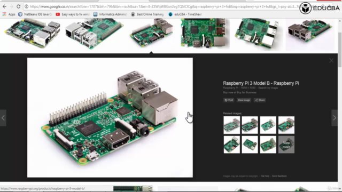Open first related image in top row

pos(231,125)
